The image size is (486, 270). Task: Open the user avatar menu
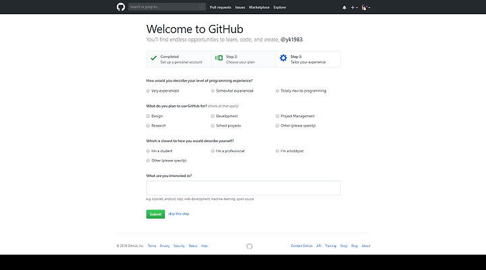366,7
